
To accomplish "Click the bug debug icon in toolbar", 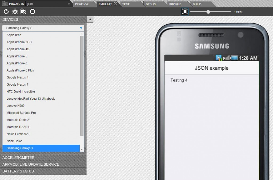I will click(15, 12).
